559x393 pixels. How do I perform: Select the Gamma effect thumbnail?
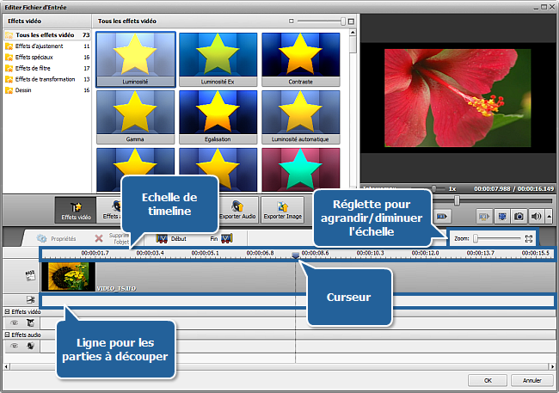click(135, 116)
